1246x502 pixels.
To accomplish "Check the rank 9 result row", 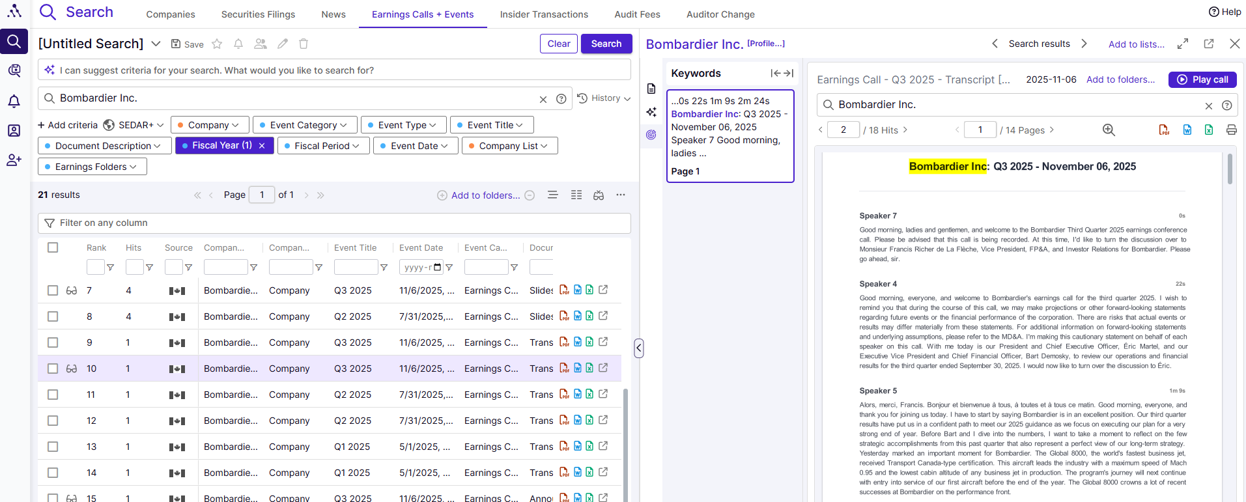I will (x=53, y=342).
